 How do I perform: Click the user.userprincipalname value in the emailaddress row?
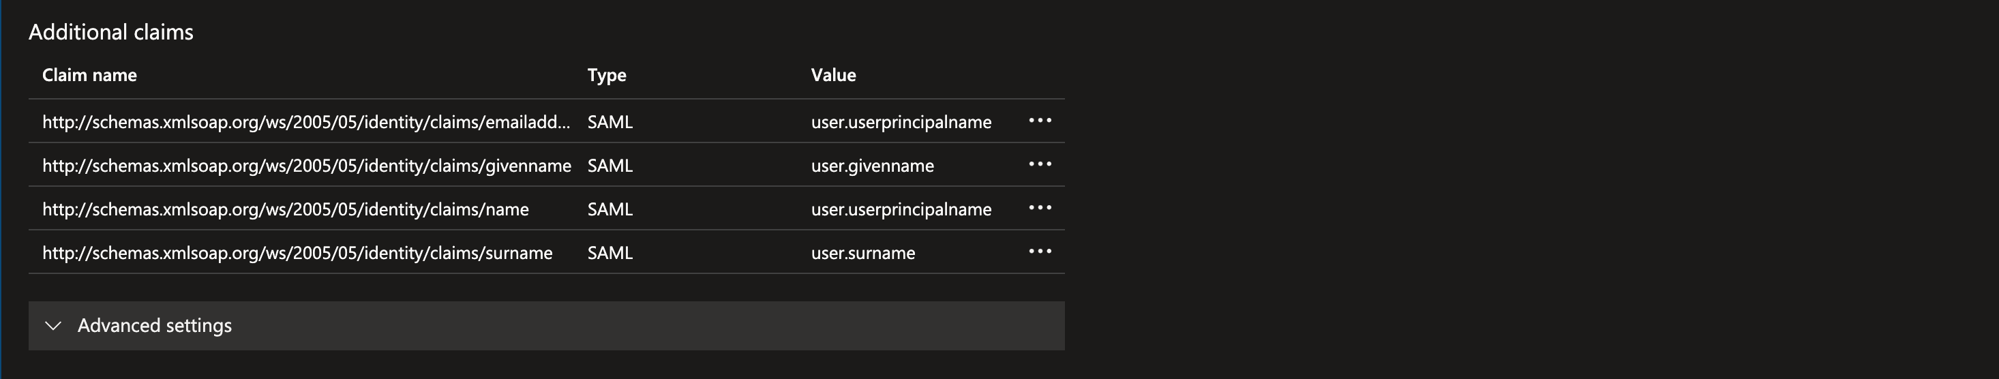pos(901,122)
